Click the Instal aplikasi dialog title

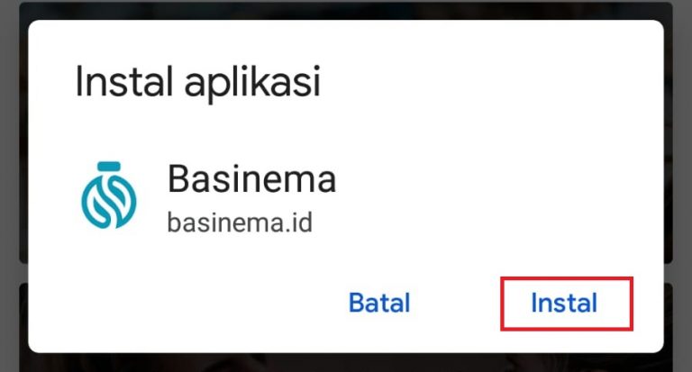(197, 81)
